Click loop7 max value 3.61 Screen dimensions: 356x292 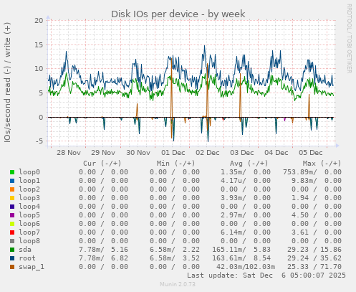[x=300, y=232]
